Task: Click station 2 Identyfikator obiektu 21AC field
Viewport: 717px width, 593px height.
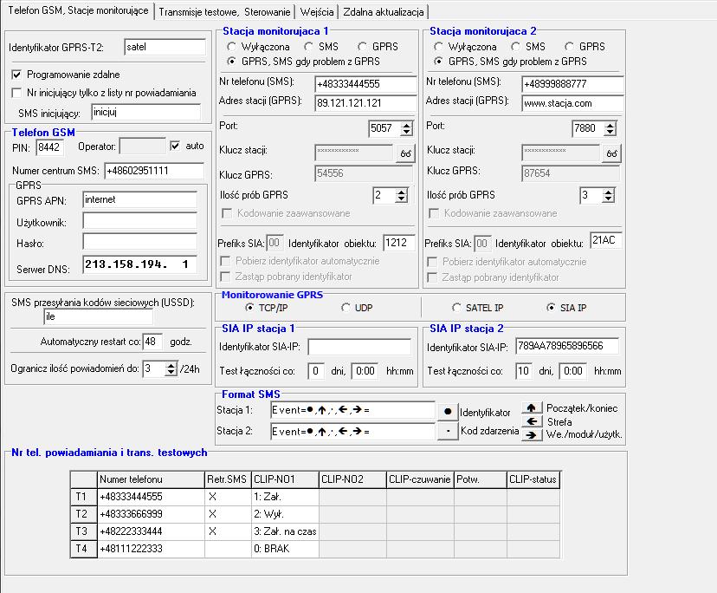Action: tap(606, 240)
